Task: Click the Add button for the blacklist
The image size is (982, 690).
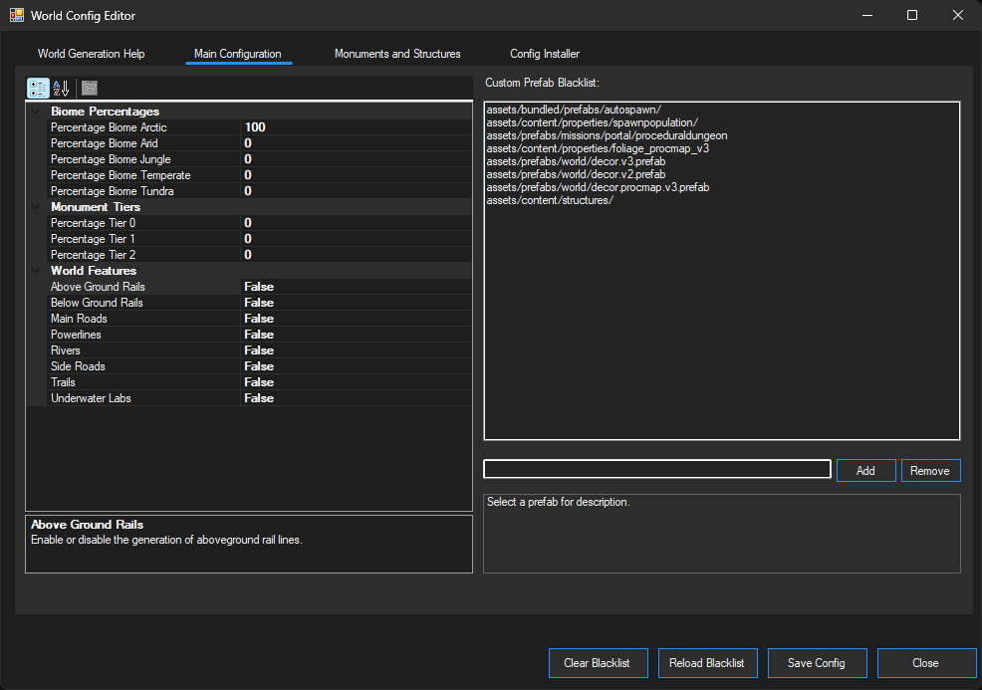Action: (865, 468)
